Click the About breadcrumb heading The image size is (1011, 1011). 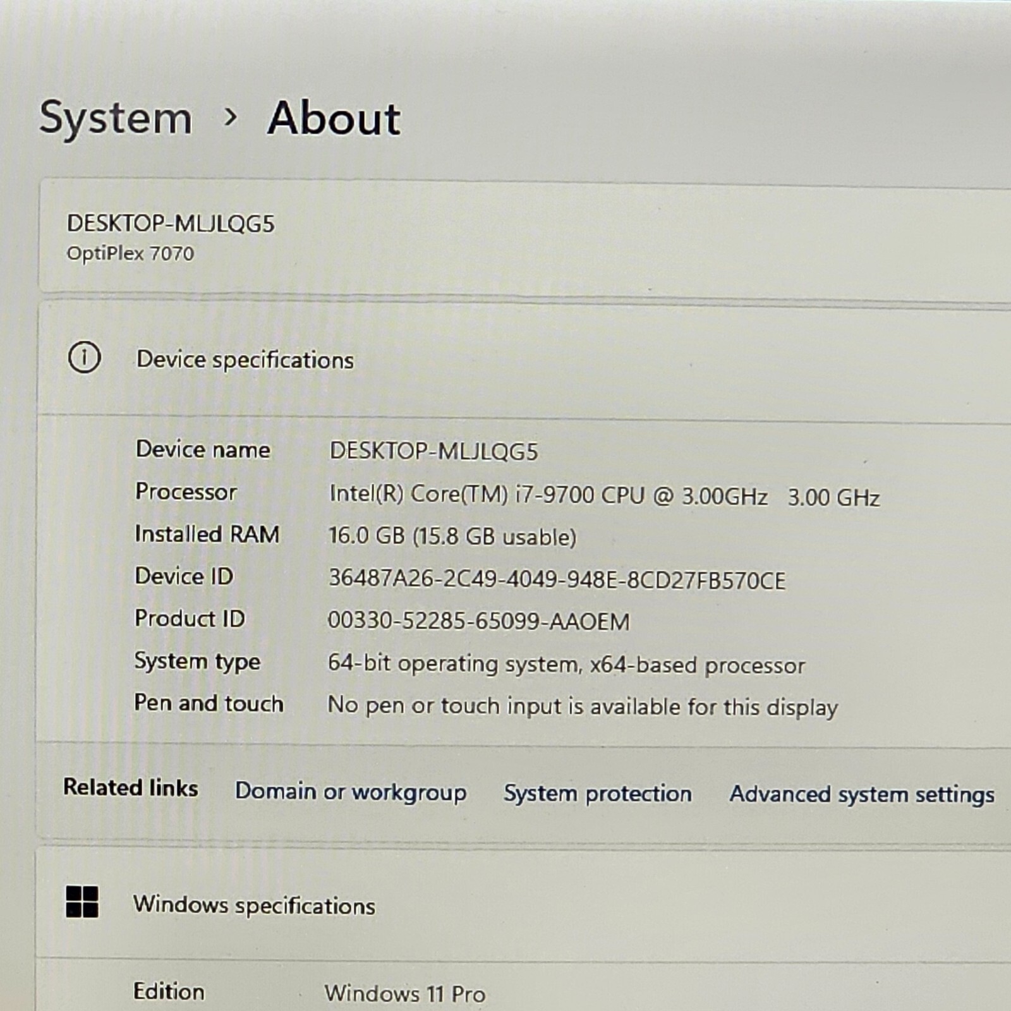(x=334, y=118)
